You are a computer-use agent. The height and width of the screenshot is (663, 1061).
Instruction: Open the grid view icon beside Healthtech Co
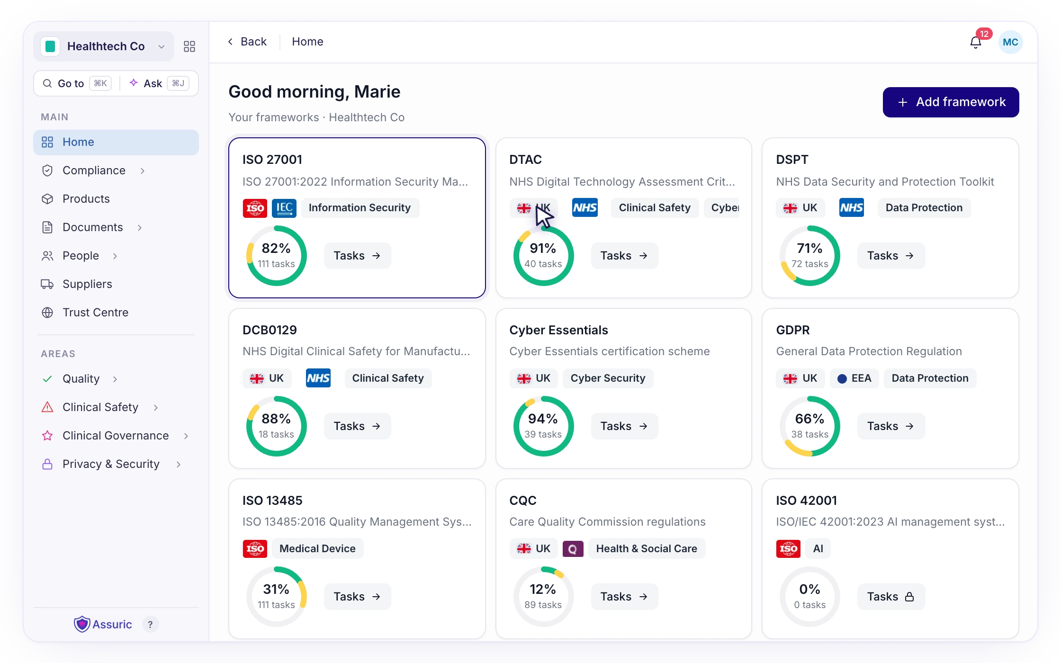(189, 46)
